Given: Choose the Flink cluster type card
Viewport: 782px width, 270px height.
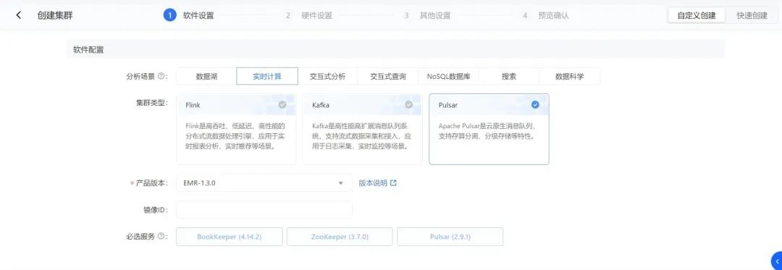Looking at the screenshot, I should (236, 129).
